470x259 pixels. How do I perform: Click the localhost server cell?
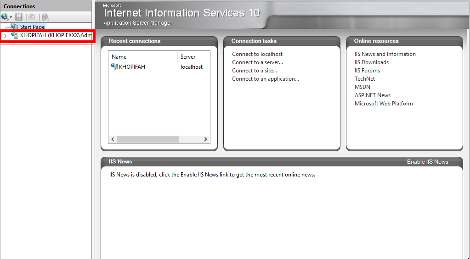coord(192,66)
